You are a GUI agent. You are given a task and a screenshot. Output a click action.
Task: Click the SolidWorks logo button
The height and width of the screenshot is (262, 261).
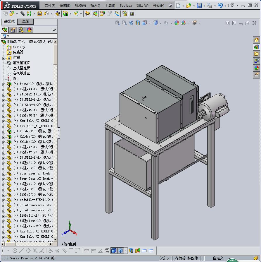[20, 6]
